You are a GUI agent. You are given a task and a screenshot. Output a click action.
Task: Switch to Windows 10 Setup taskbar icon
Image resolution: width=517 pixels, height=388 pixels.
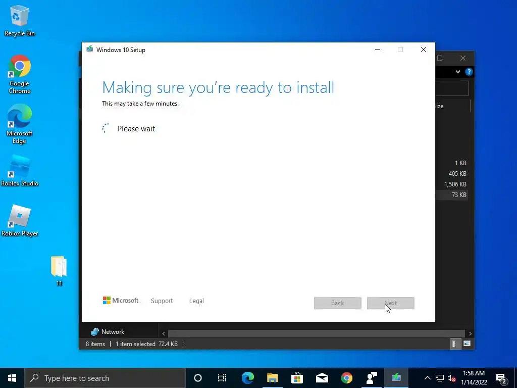pyautogui.click(x=396, y=378)
